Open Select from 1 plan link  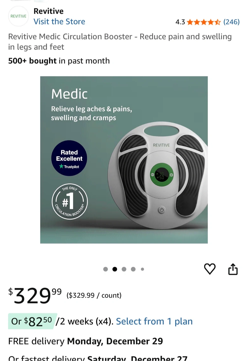154,321
